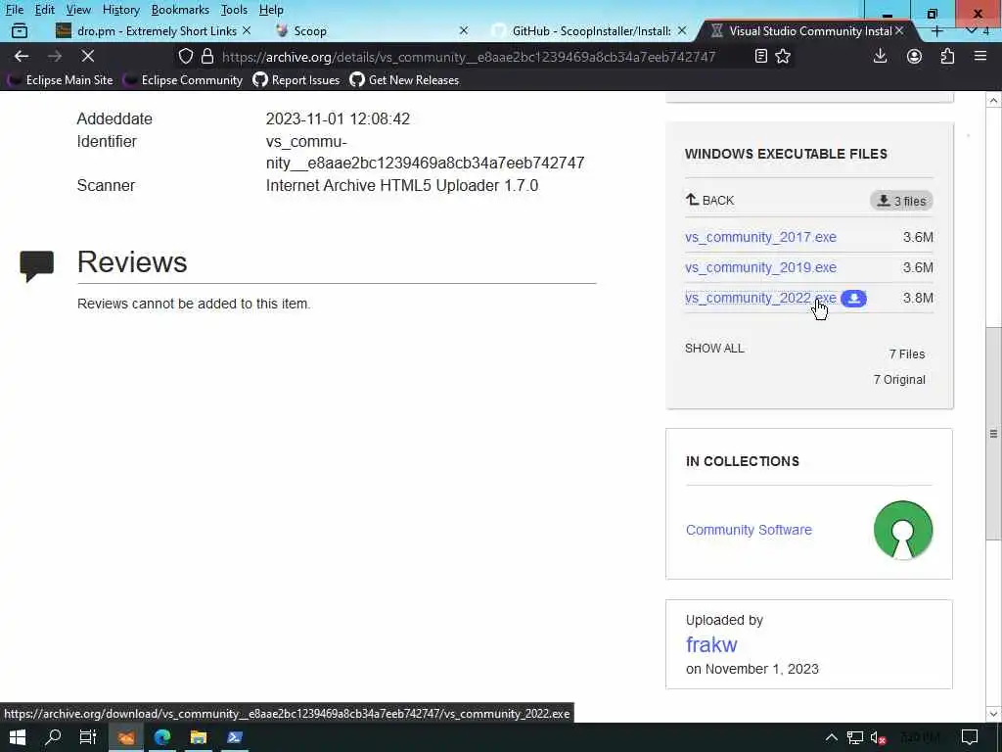Click BACK in the download options
1002x752 pixels.
(710, 200)
